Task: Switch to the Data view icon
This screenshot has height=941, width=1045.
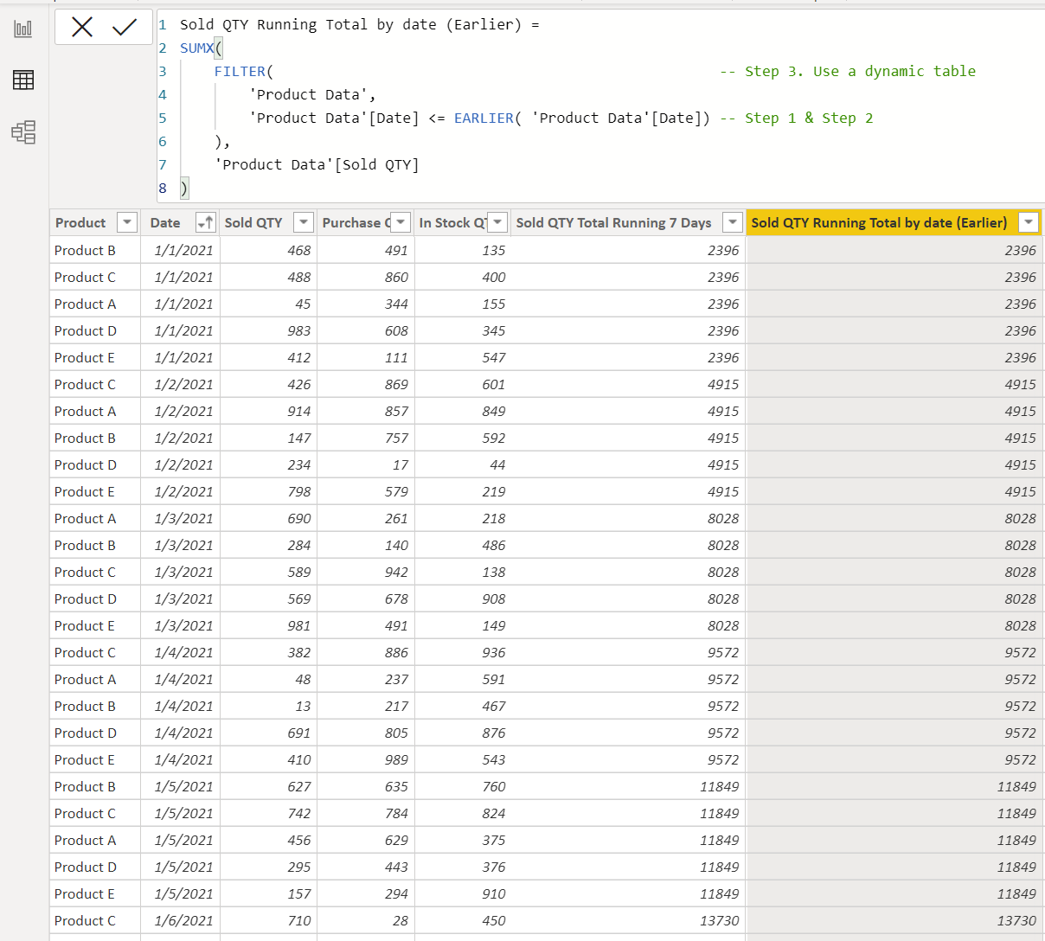Action: [23, 80]
